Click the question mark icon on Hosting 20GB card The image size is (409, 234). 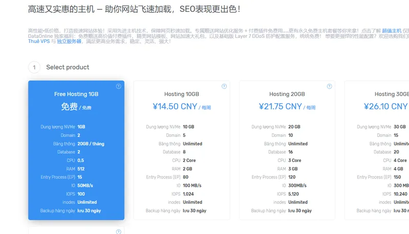pos(329,86)
